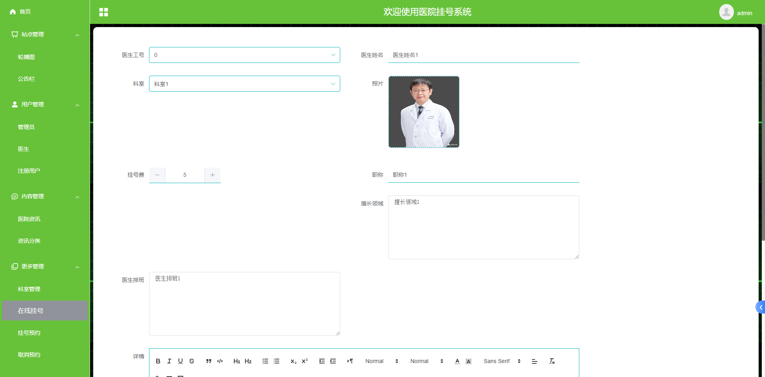Apply italic formatting

coord(169,361)
